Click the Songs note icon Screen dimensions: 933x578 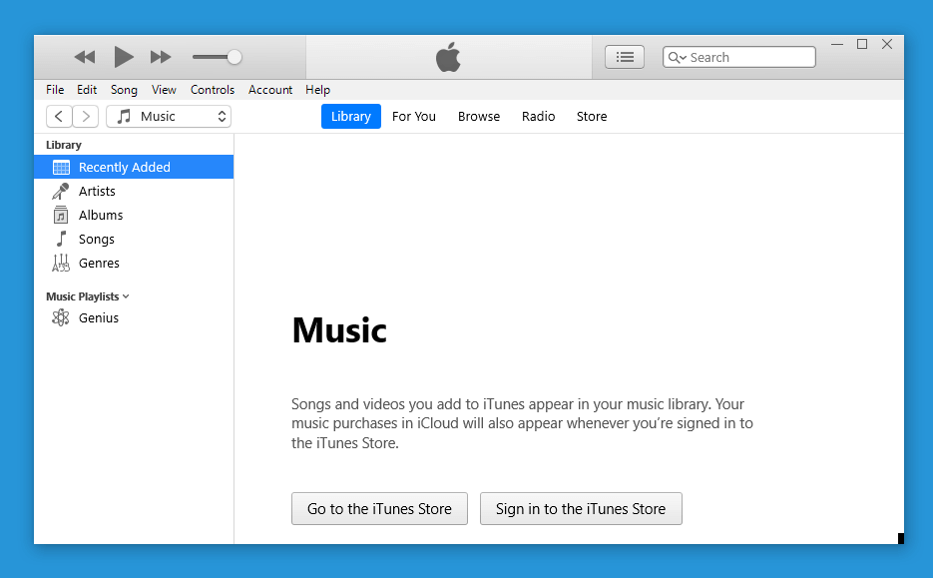coord(61,239)
